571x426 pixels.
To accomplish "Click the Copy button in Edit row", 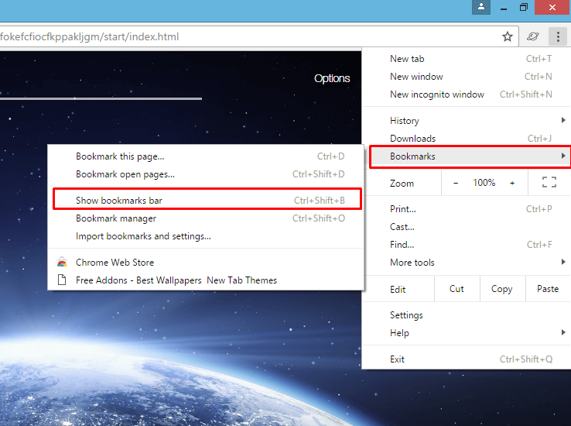I will pyautogui.click(x=501, y=289).
